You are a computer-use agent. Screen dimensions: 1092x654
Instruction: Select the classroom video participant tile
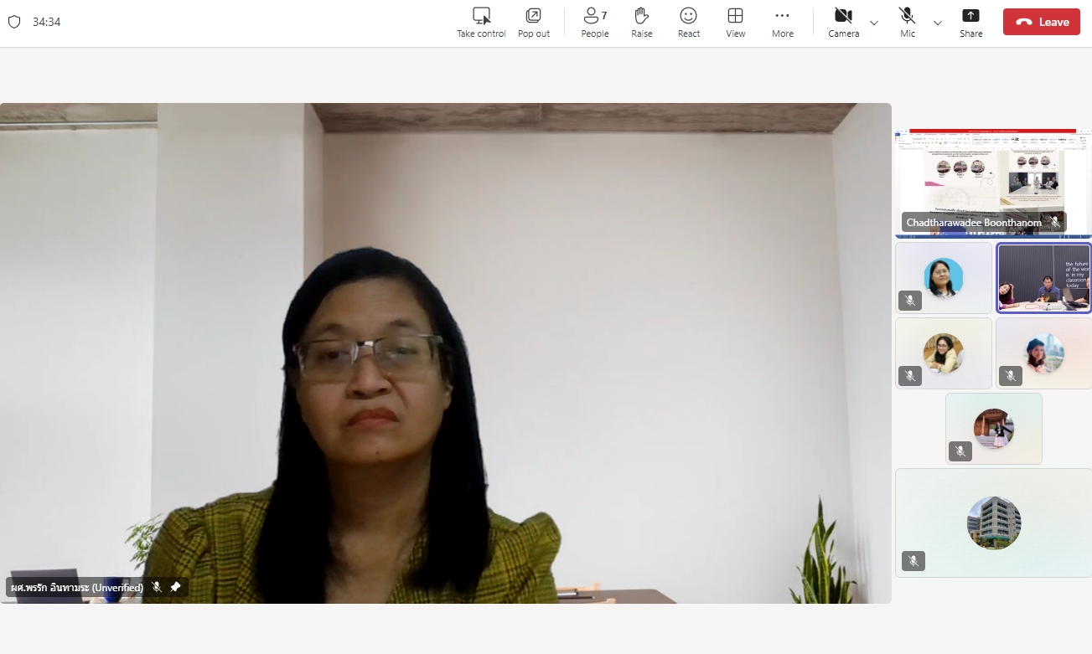pyautogui.click(x=1043, y=278)
